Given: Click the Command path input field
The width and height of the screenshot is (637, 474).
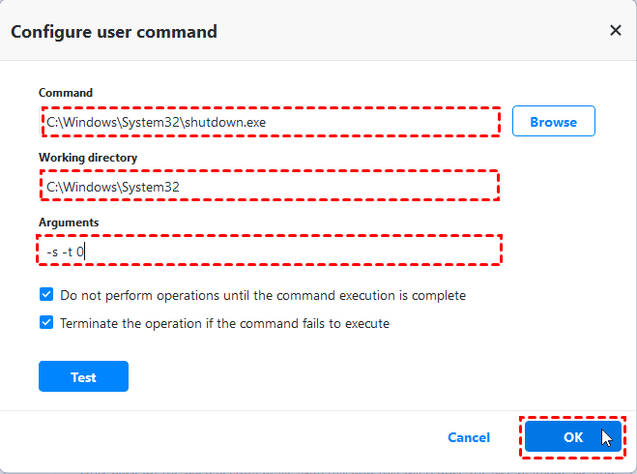Looking at the screenshot, I should coord(270,123).
